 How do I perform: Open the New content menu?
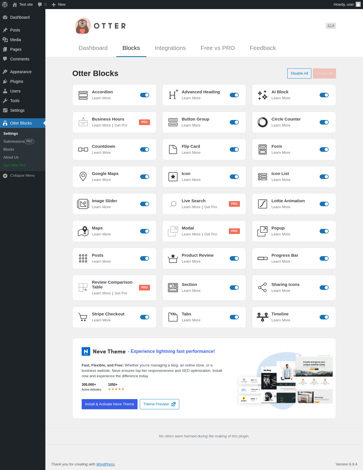click(x=59, y=5)
